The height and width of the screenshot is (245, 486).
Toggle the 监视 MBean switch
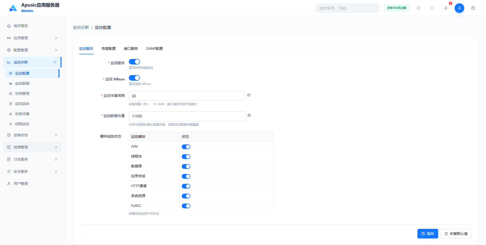(x=134, y=78)
